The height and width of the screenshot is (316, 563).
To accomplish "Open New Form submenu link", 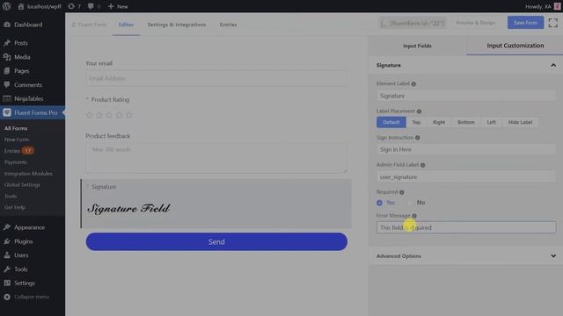I will click(17, 140).
